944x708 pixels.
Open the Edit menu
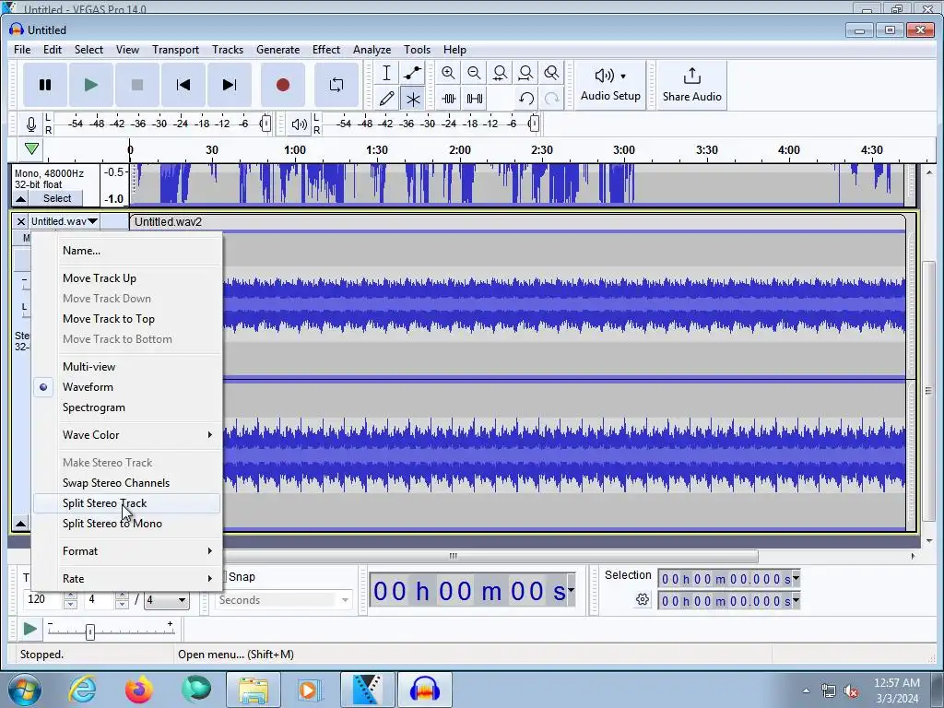pyautogui.click(x=53, y=50)
